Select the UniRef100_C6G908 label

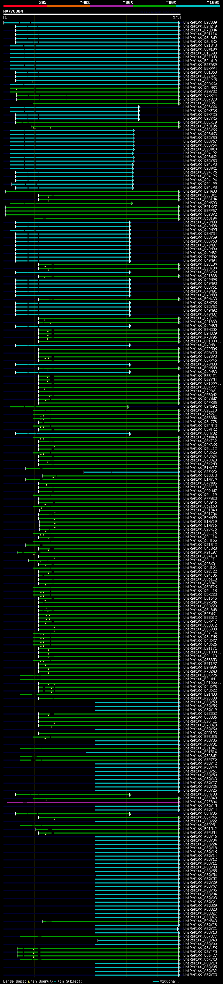coord(200,629)
